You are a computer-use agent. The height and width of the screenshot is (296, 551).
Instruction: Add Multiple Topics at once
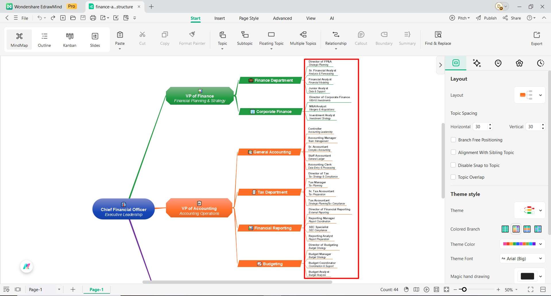coord(303,38)
